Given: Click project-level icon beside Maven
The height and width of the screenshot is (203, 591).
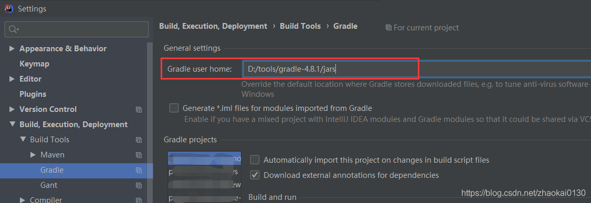Looking at the screenshot, I should click(x=139, y=155).
